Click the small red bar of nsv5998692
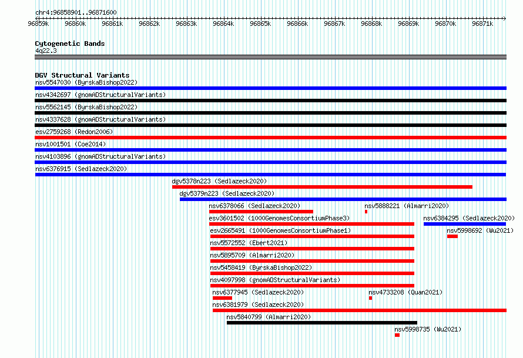The width and height of the screenshot is (523, 358). click(x=452, y=236)
